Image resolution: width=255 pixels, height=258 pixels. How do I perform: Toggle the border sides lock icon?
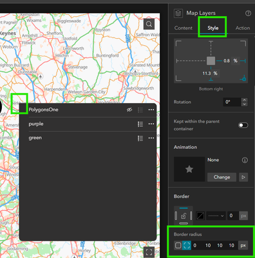184,215
